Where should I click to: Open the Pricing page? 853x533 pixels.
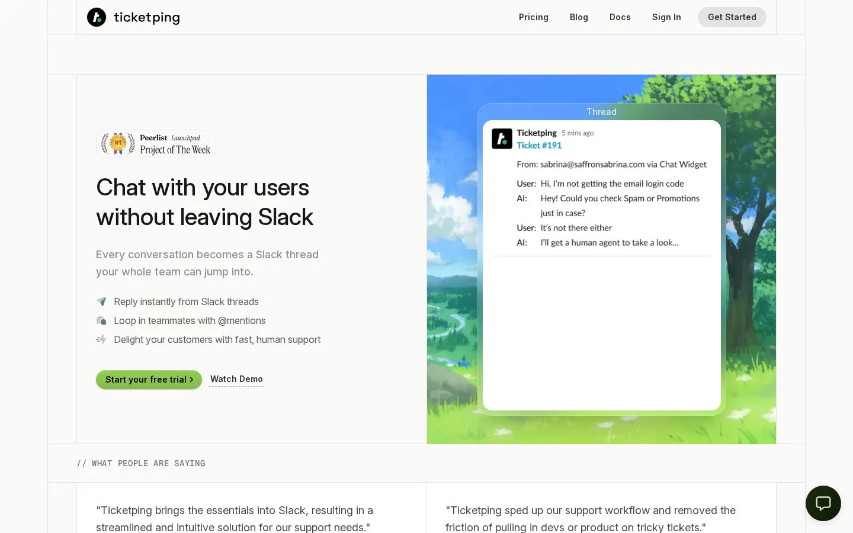534,17
